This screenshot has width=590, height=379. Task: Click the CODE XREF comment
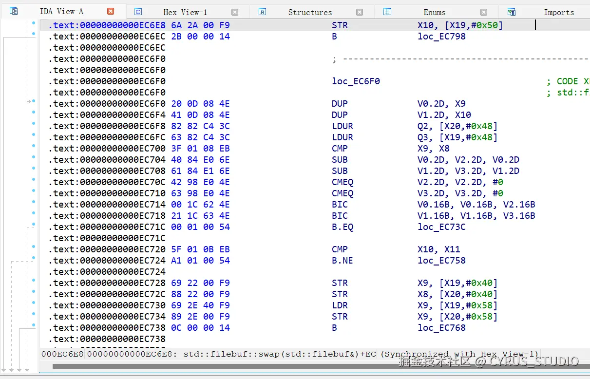click(x=568, y=81)
